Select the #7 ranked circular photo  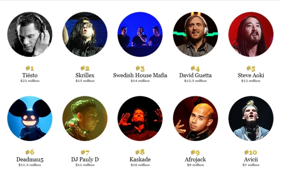coord(85,119)
